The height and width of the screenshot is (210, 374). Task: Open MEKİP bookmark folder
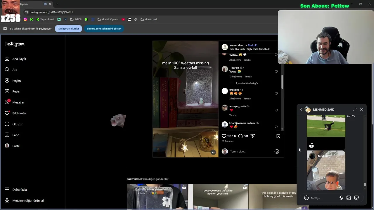(76, 20)
